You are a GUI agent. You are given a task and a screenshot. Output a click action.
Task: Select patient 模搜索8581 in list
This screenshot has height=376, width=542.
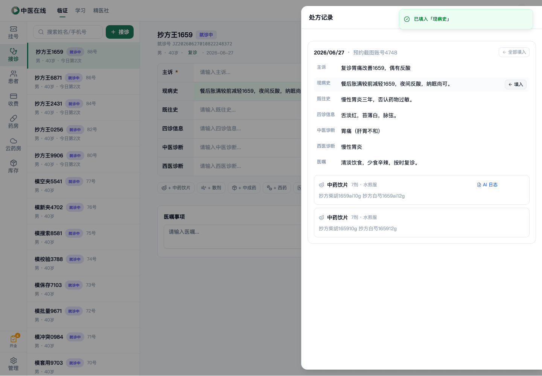tap(84, 237)
